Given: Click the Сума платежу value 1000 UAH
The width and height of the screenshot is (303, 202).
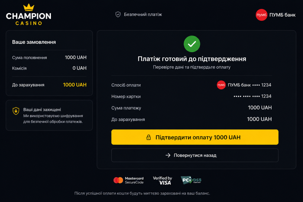Looking at the screenshot, I should (x=260, y=108).
